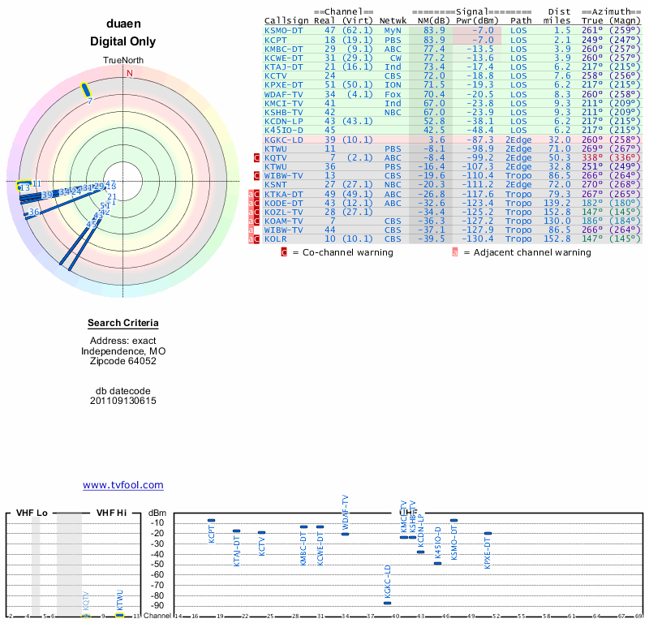This screenshot has height=623, width=649.
Task: Click the KCWE-DT marker in the UHF chart
Action: point(320,527)
